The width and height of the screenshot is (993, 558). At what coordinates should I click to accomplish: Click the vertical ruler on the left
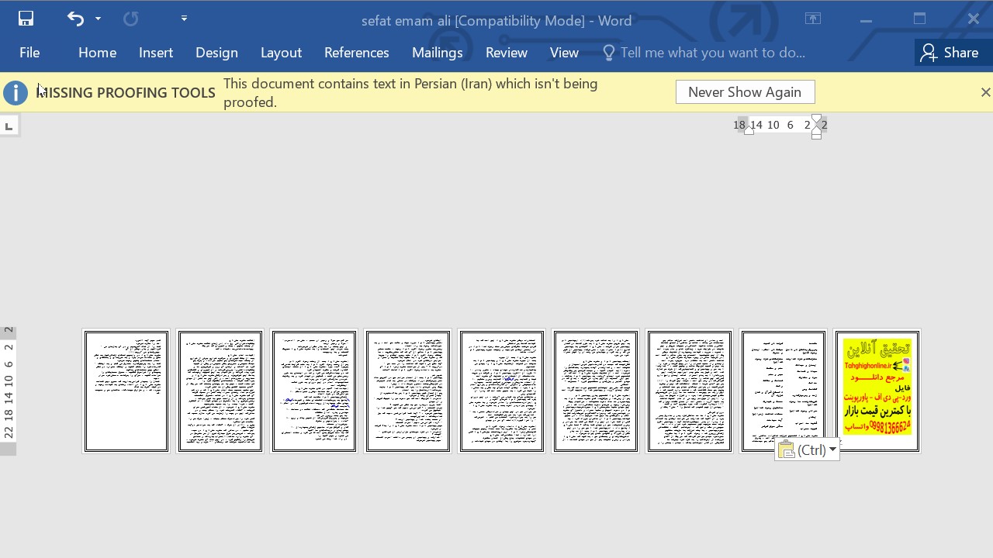click(x=9, y=391)
